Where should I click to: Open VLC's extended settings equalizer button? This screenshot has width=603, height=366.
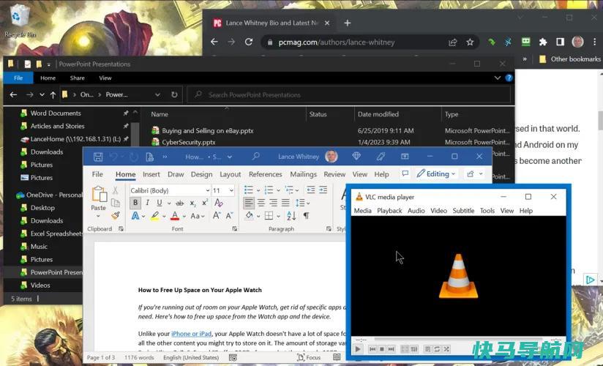click(x=413, y=349)
